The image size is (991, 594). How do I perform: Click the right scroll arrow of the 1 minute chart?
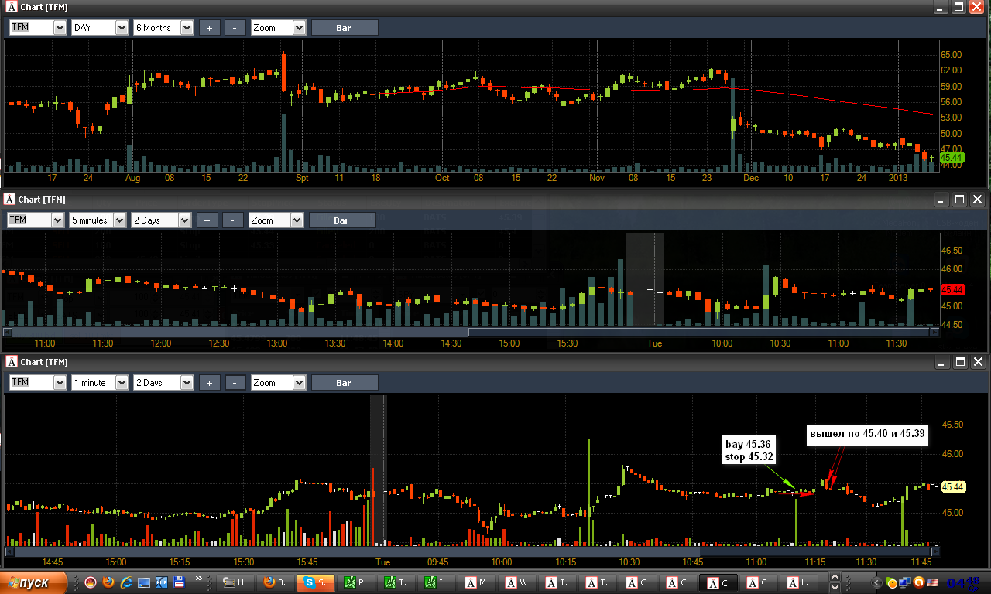(935, 551)
